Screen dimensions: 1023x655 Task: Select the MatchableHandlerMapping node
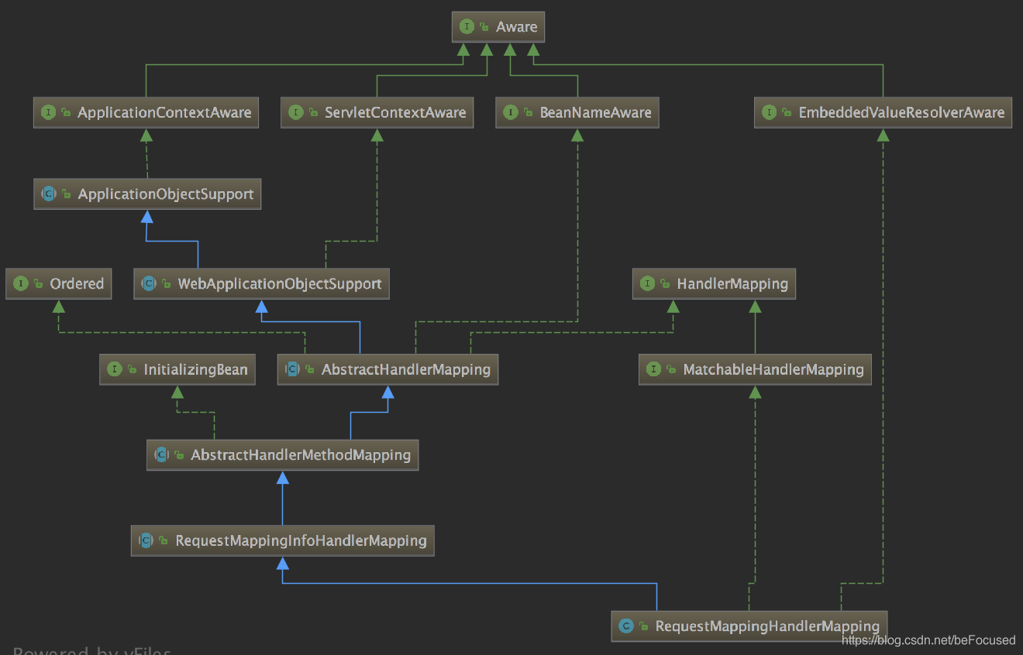(755, 369)
